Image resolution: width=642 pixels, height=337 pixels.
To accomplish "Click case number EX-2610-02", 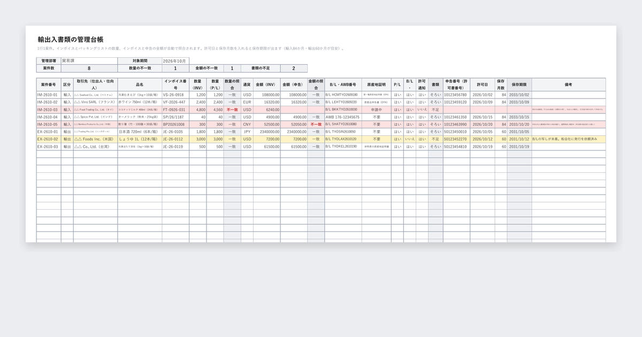I will [x=49, y=139].
